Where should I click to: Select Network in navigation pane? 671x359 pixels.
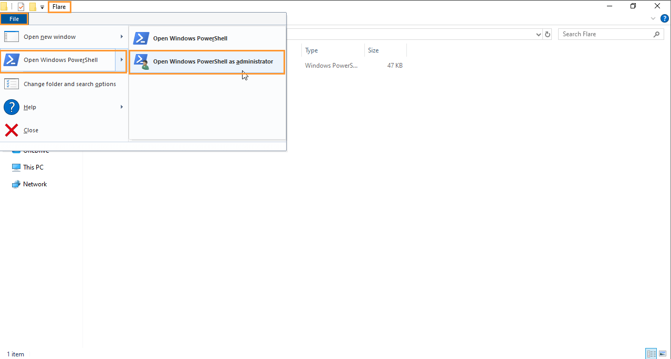(x=35, y=184)
